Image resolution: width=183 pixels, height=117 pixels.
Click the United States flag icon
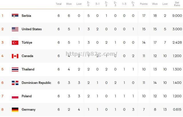(x=15, y=29)
